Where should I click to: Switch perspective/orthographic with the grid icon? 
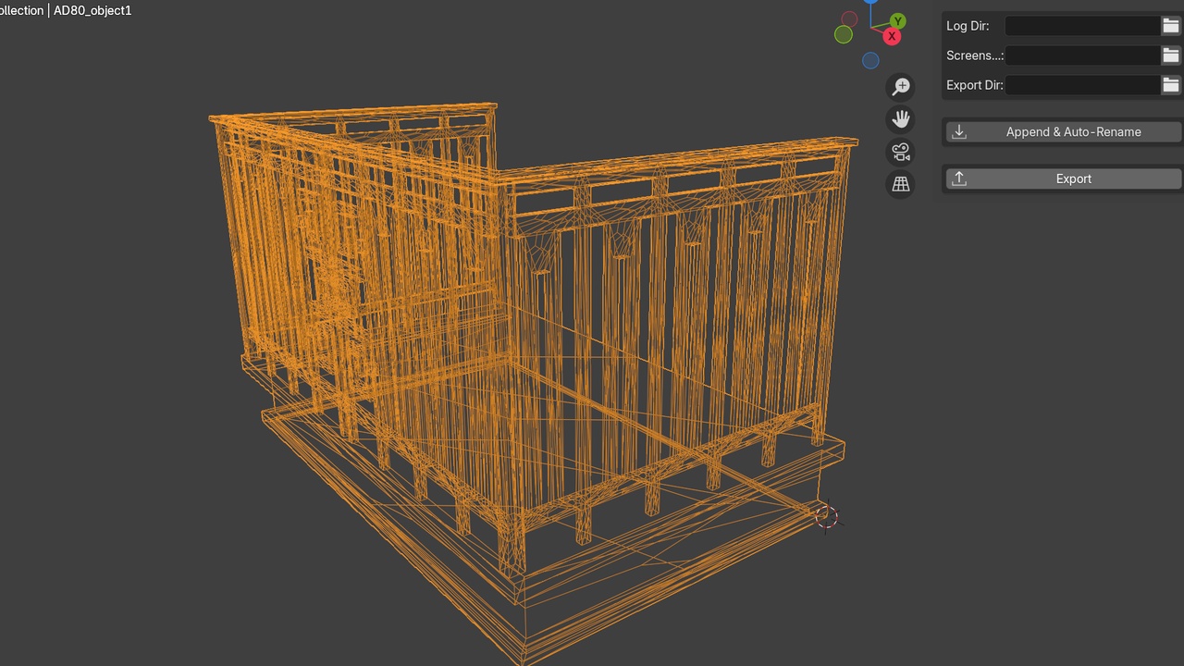[899, 184]
